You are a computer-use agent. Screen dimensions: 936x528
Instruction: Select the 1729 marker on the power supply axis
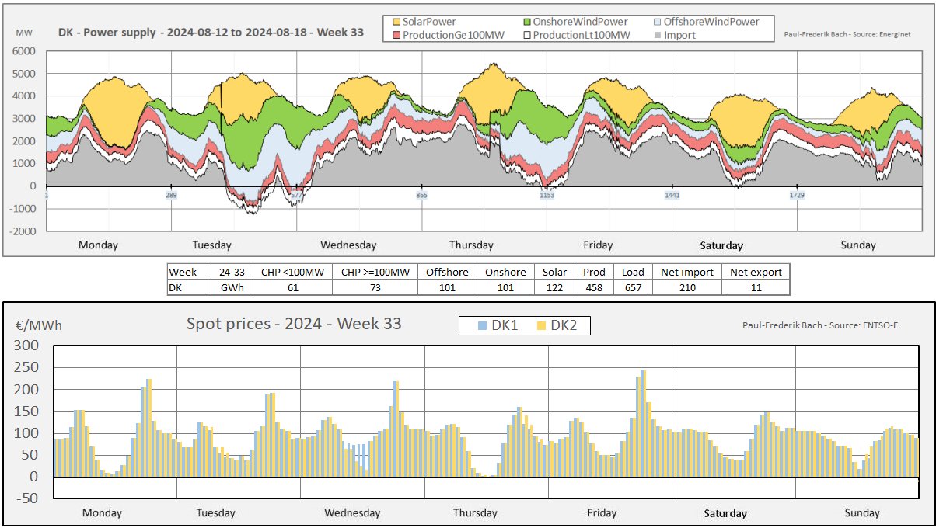pos(797,196)
